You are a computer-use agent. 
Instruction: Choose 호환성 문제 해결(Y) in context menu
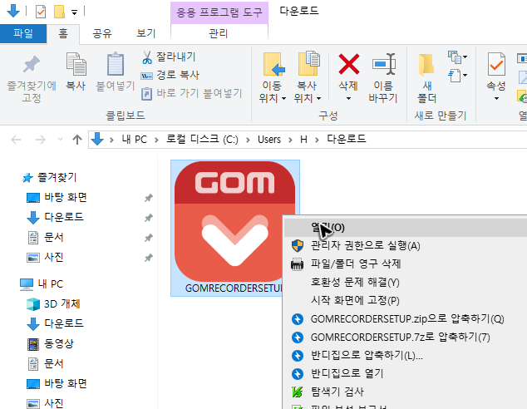click(x=406, y=282)
